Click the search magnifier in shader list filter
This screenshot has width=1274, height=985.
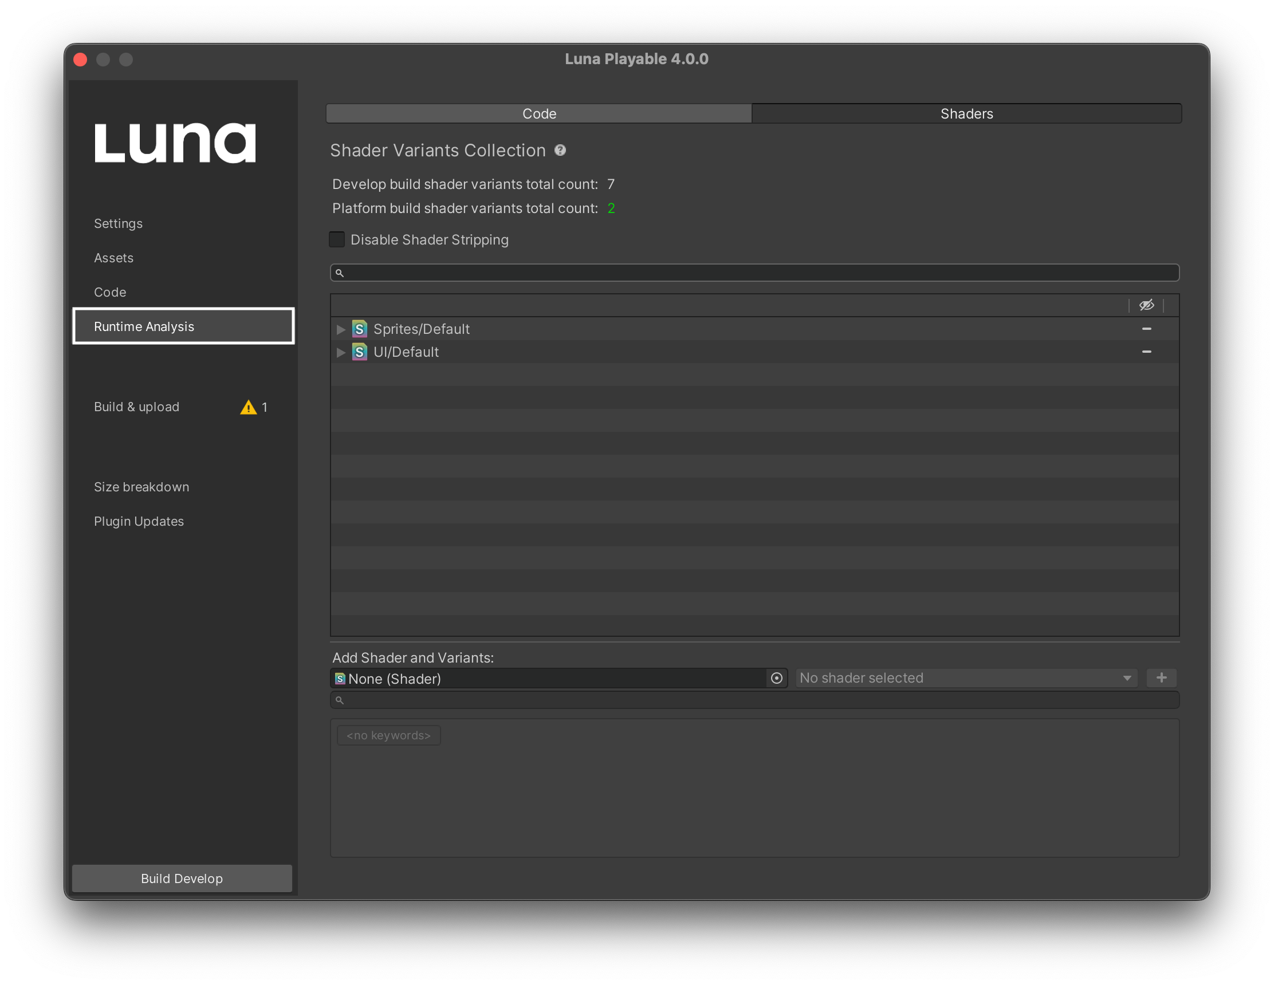[340, 273]
